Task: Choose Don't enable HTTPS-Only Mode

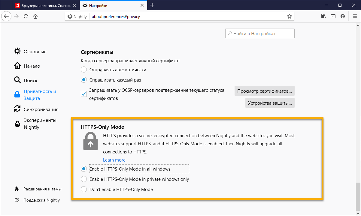Action: pos(84,189)
